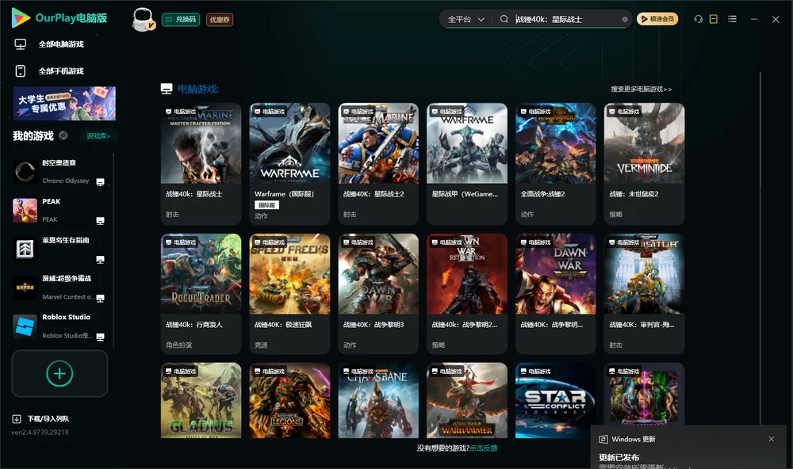Click the version text ver:2.4.9739.29219
Screen dimensions: 793x469
click(40, 432)
